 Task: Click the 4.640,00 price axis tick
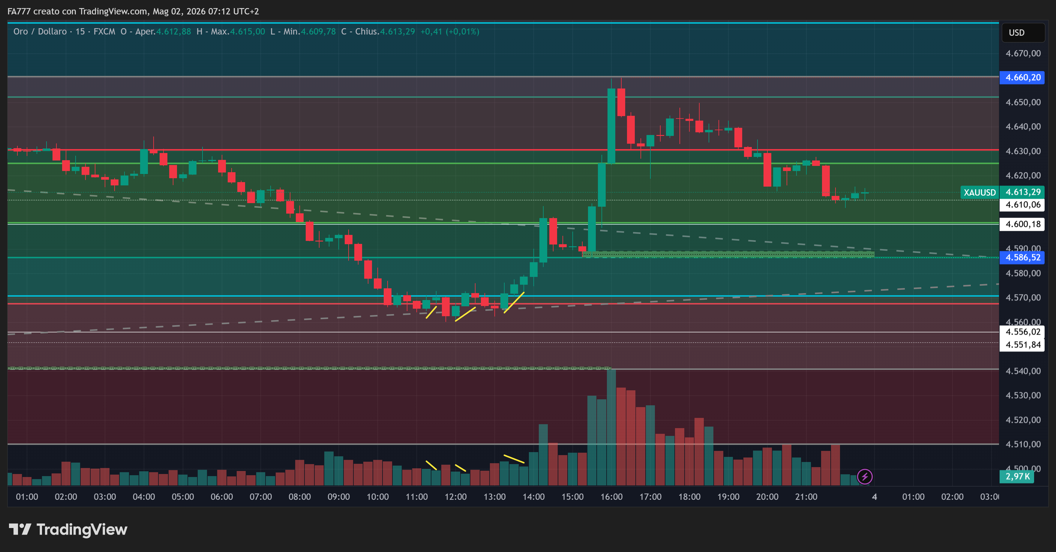[1023, 127]
